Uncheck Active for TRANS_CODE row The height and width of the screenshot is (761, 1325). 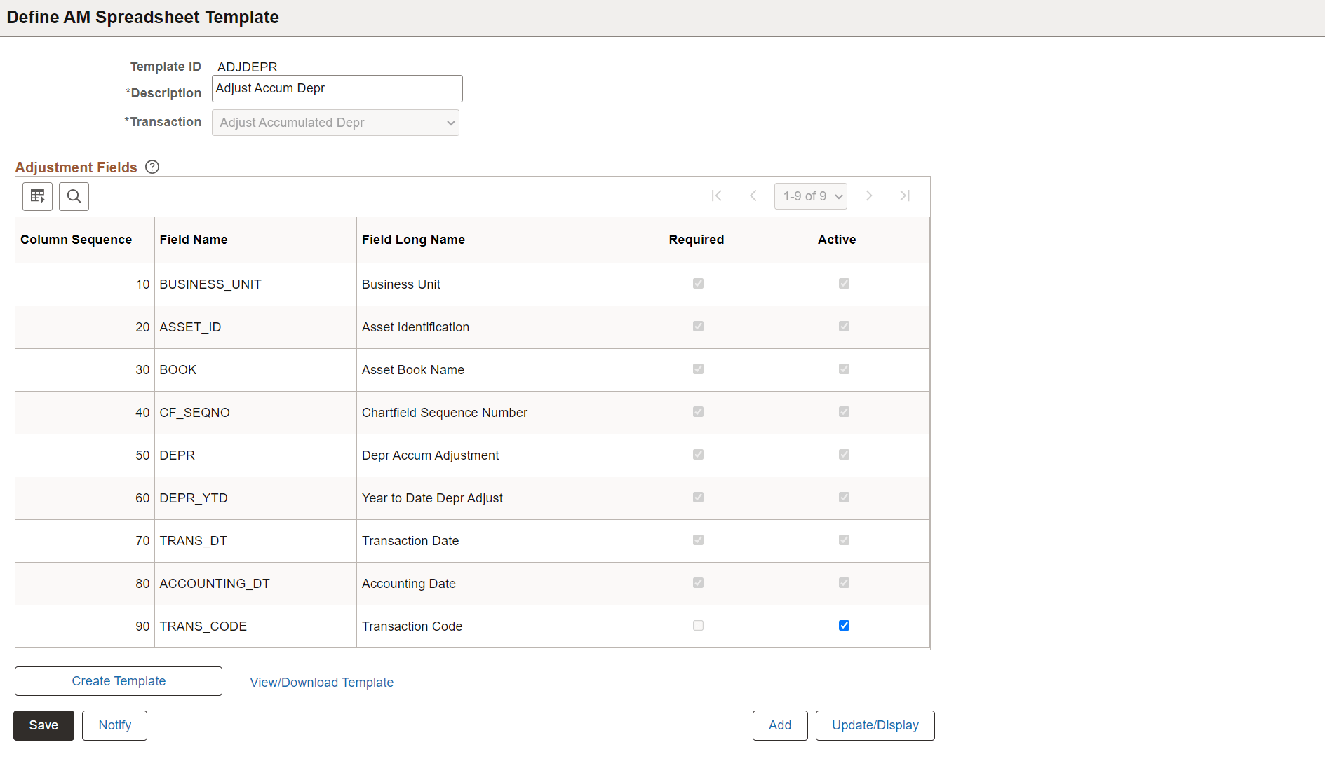coord(844,625)
